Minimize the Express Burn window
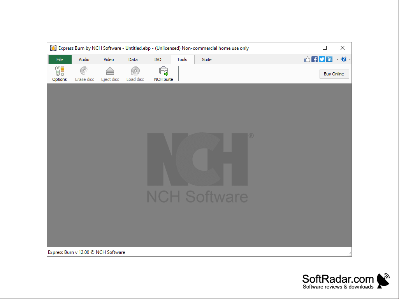 (307, 48)
